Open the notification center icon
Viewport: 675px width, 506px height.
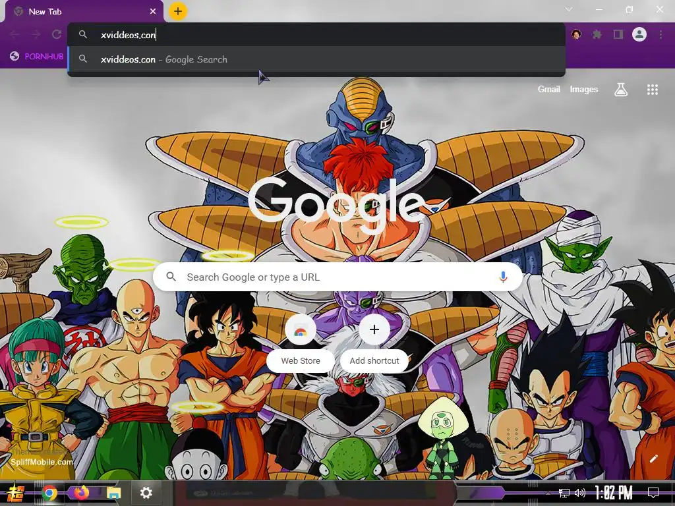[653, 493]
